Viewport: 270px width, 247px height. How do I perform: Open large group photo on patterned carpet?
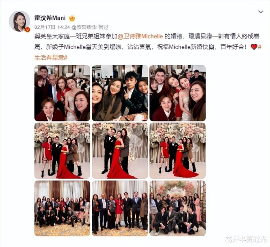coord(62,208)
